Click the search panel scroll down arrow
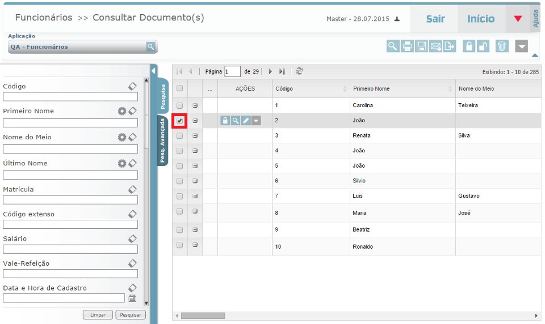 [x=146, y=303]
